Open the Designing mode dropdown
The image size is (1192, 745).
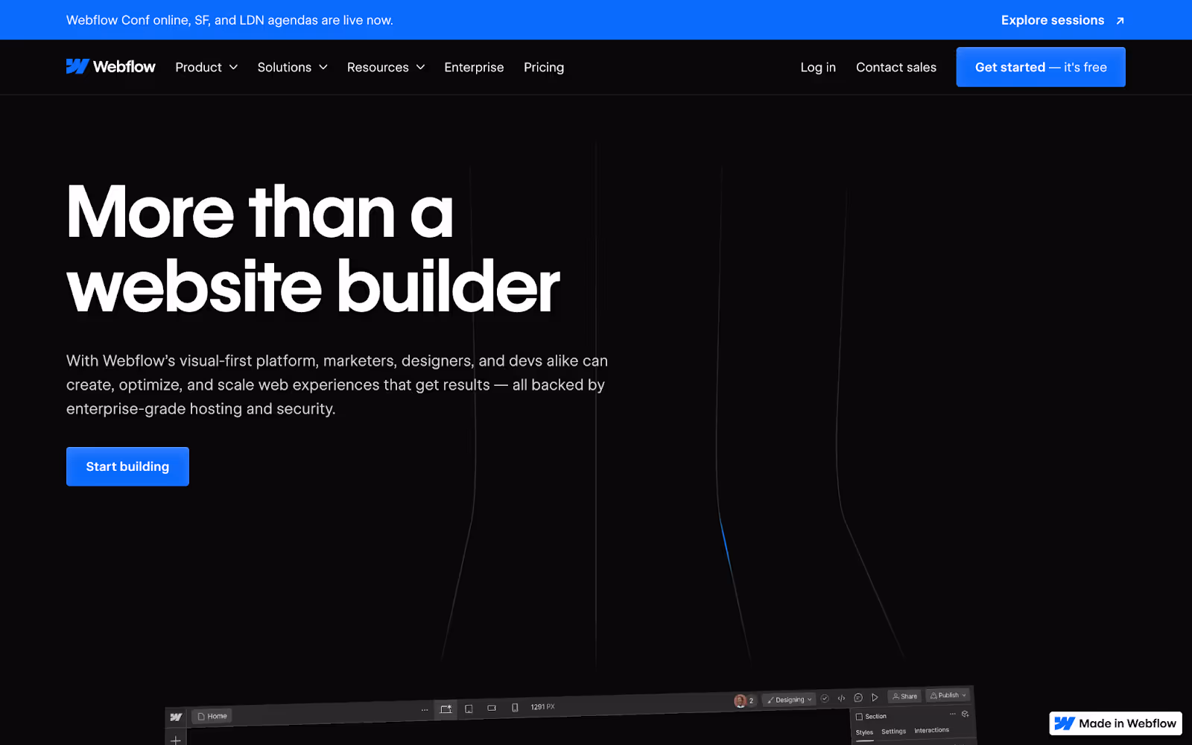click(789, 700)
